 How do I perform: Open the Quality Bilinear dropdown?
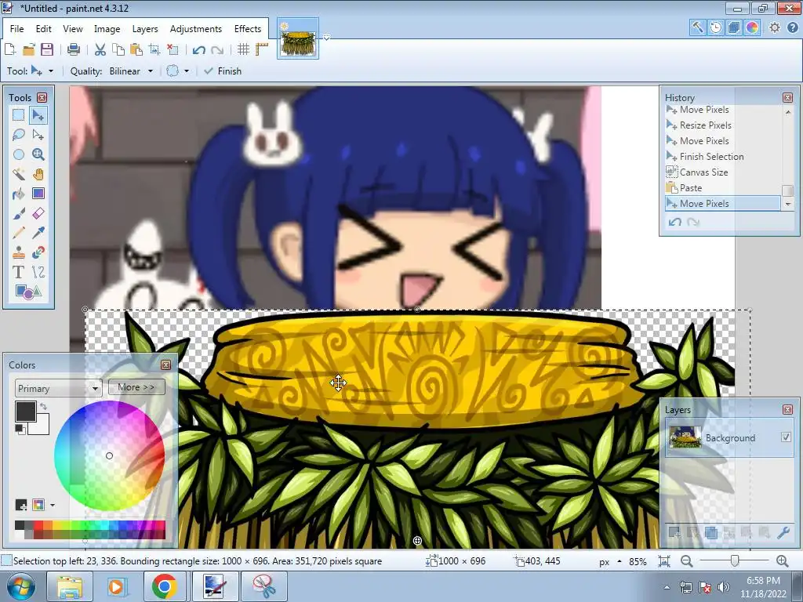point(131,71)
